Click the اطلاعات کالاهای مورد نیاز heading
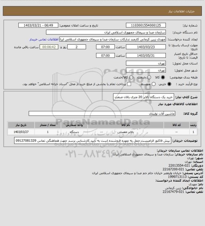This screenshot has width=205, height=226. tap(178, 104)
